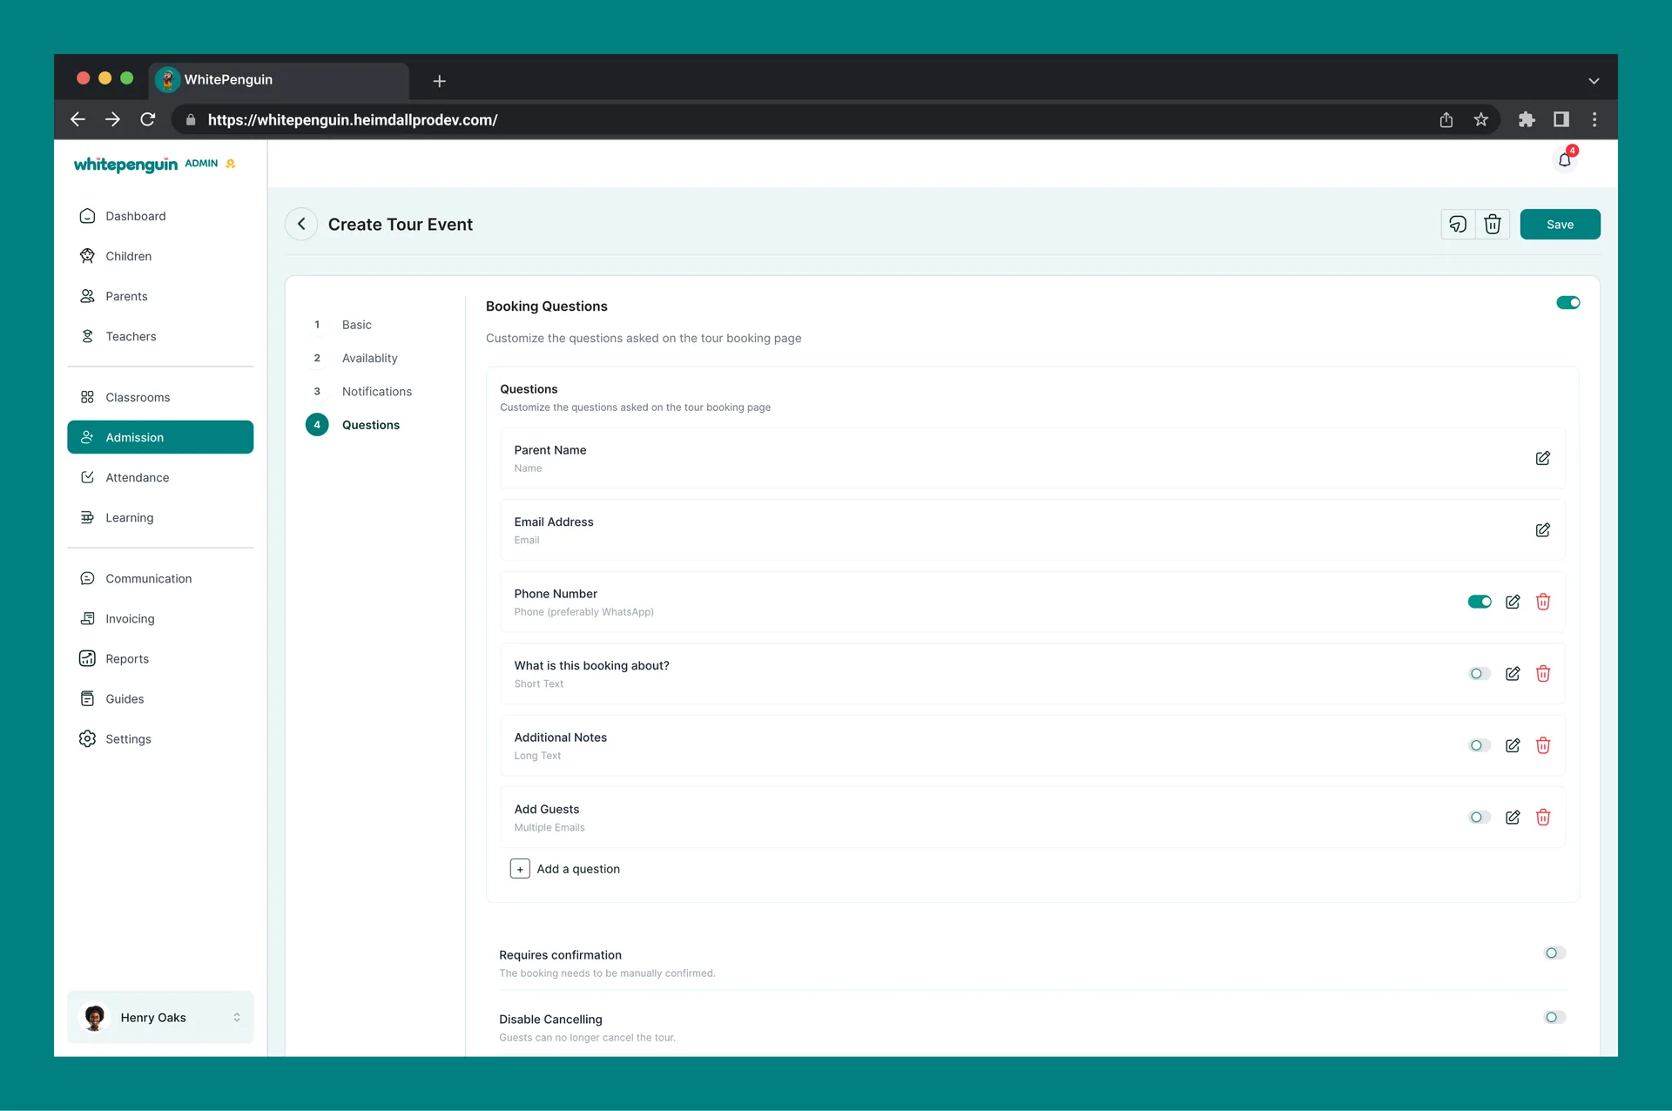Open the browser tab list chevron

click(x=1594, y=81)
